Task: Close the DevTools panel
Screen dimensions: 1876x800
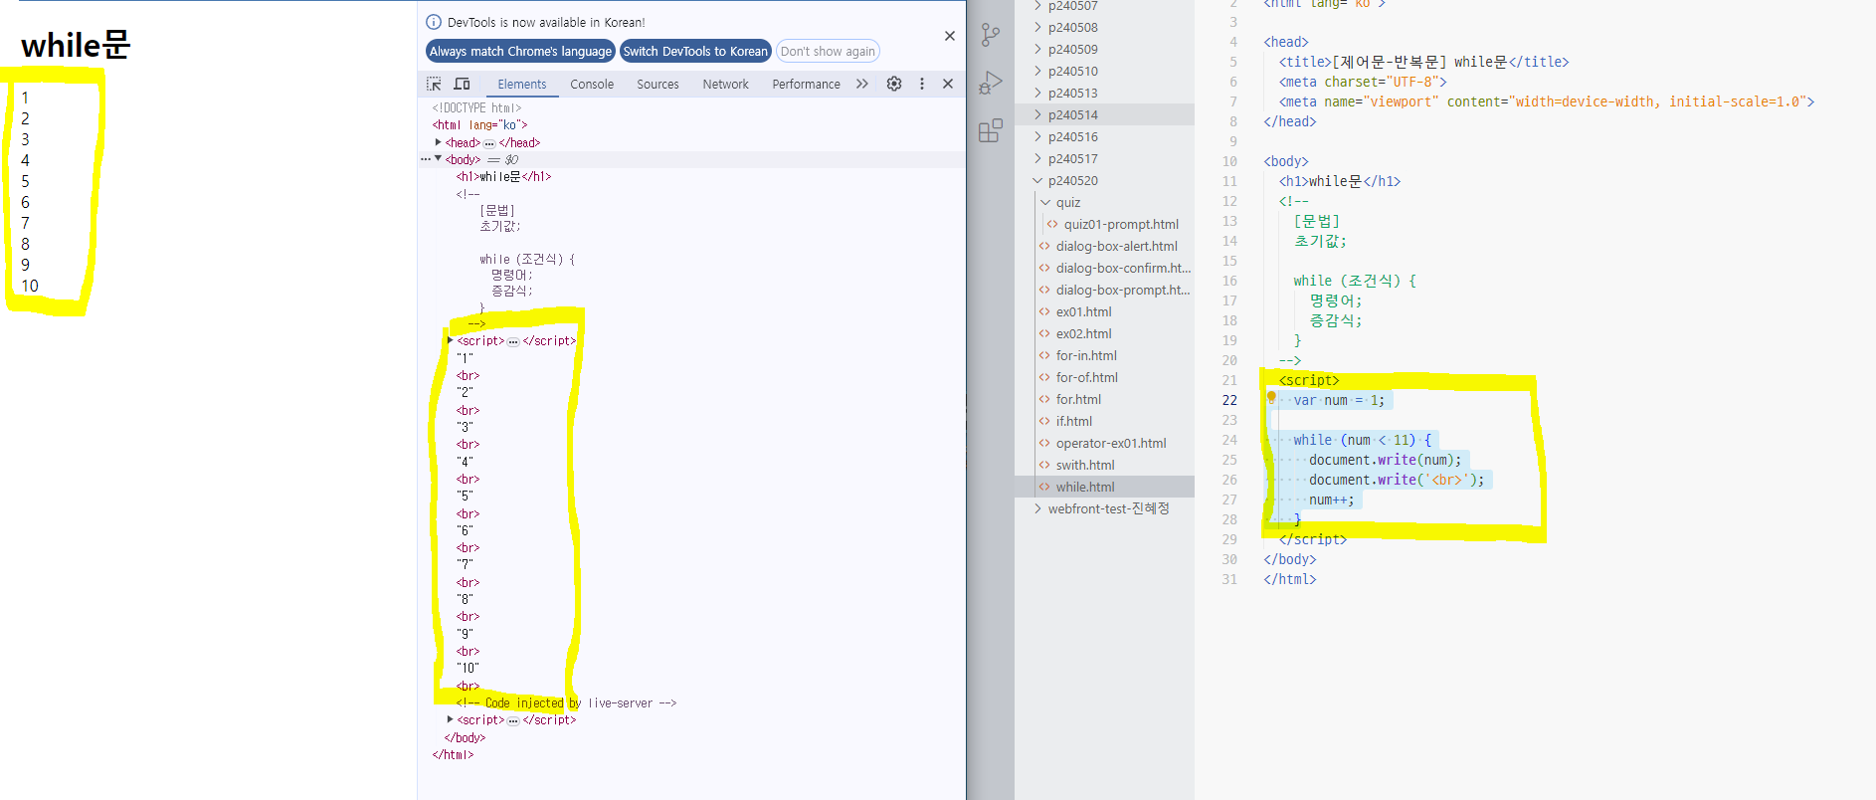Action: [x=948, y=84]
